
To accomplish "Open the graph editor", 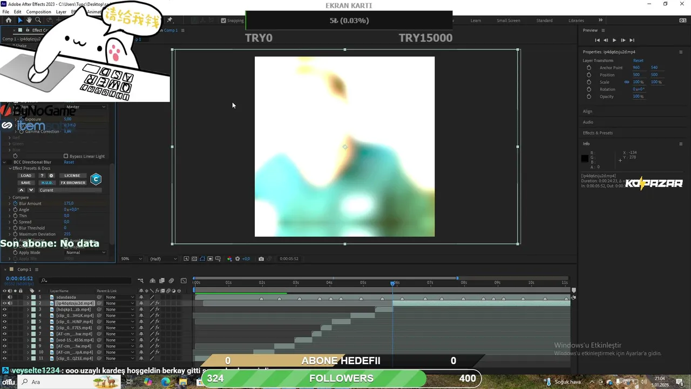I will pos(184,281).
